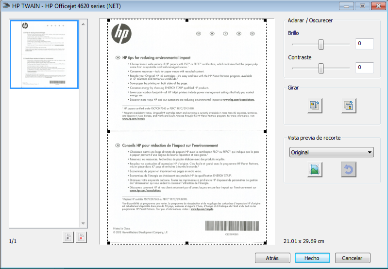This screenshot has width=388, height=269.
Task: Click thumbnail list scroll down arrow
Action: tap(83, 223)
